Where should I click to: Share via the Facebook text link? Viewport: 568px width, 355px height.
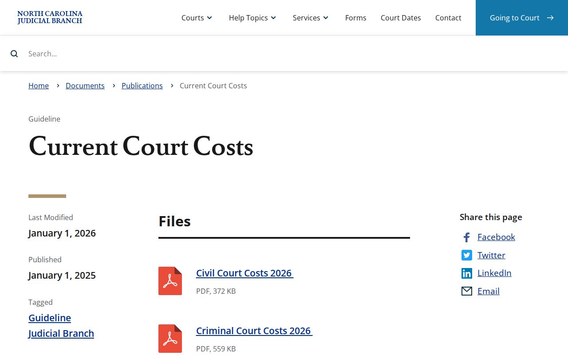(x=496, y=237)
